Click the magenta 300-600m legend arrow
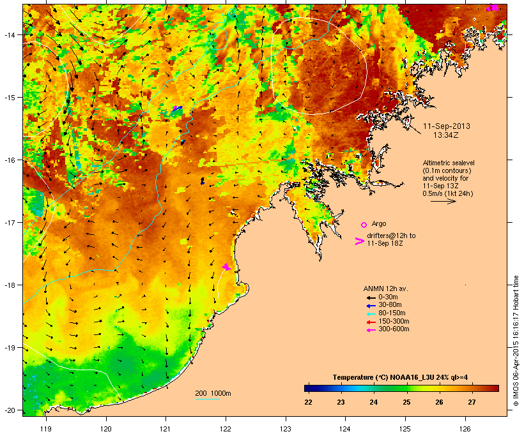Viewport: 524px width, 434px height. click(371, 330)
